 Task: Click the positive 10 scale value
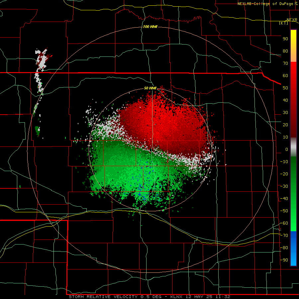(285, 137)
